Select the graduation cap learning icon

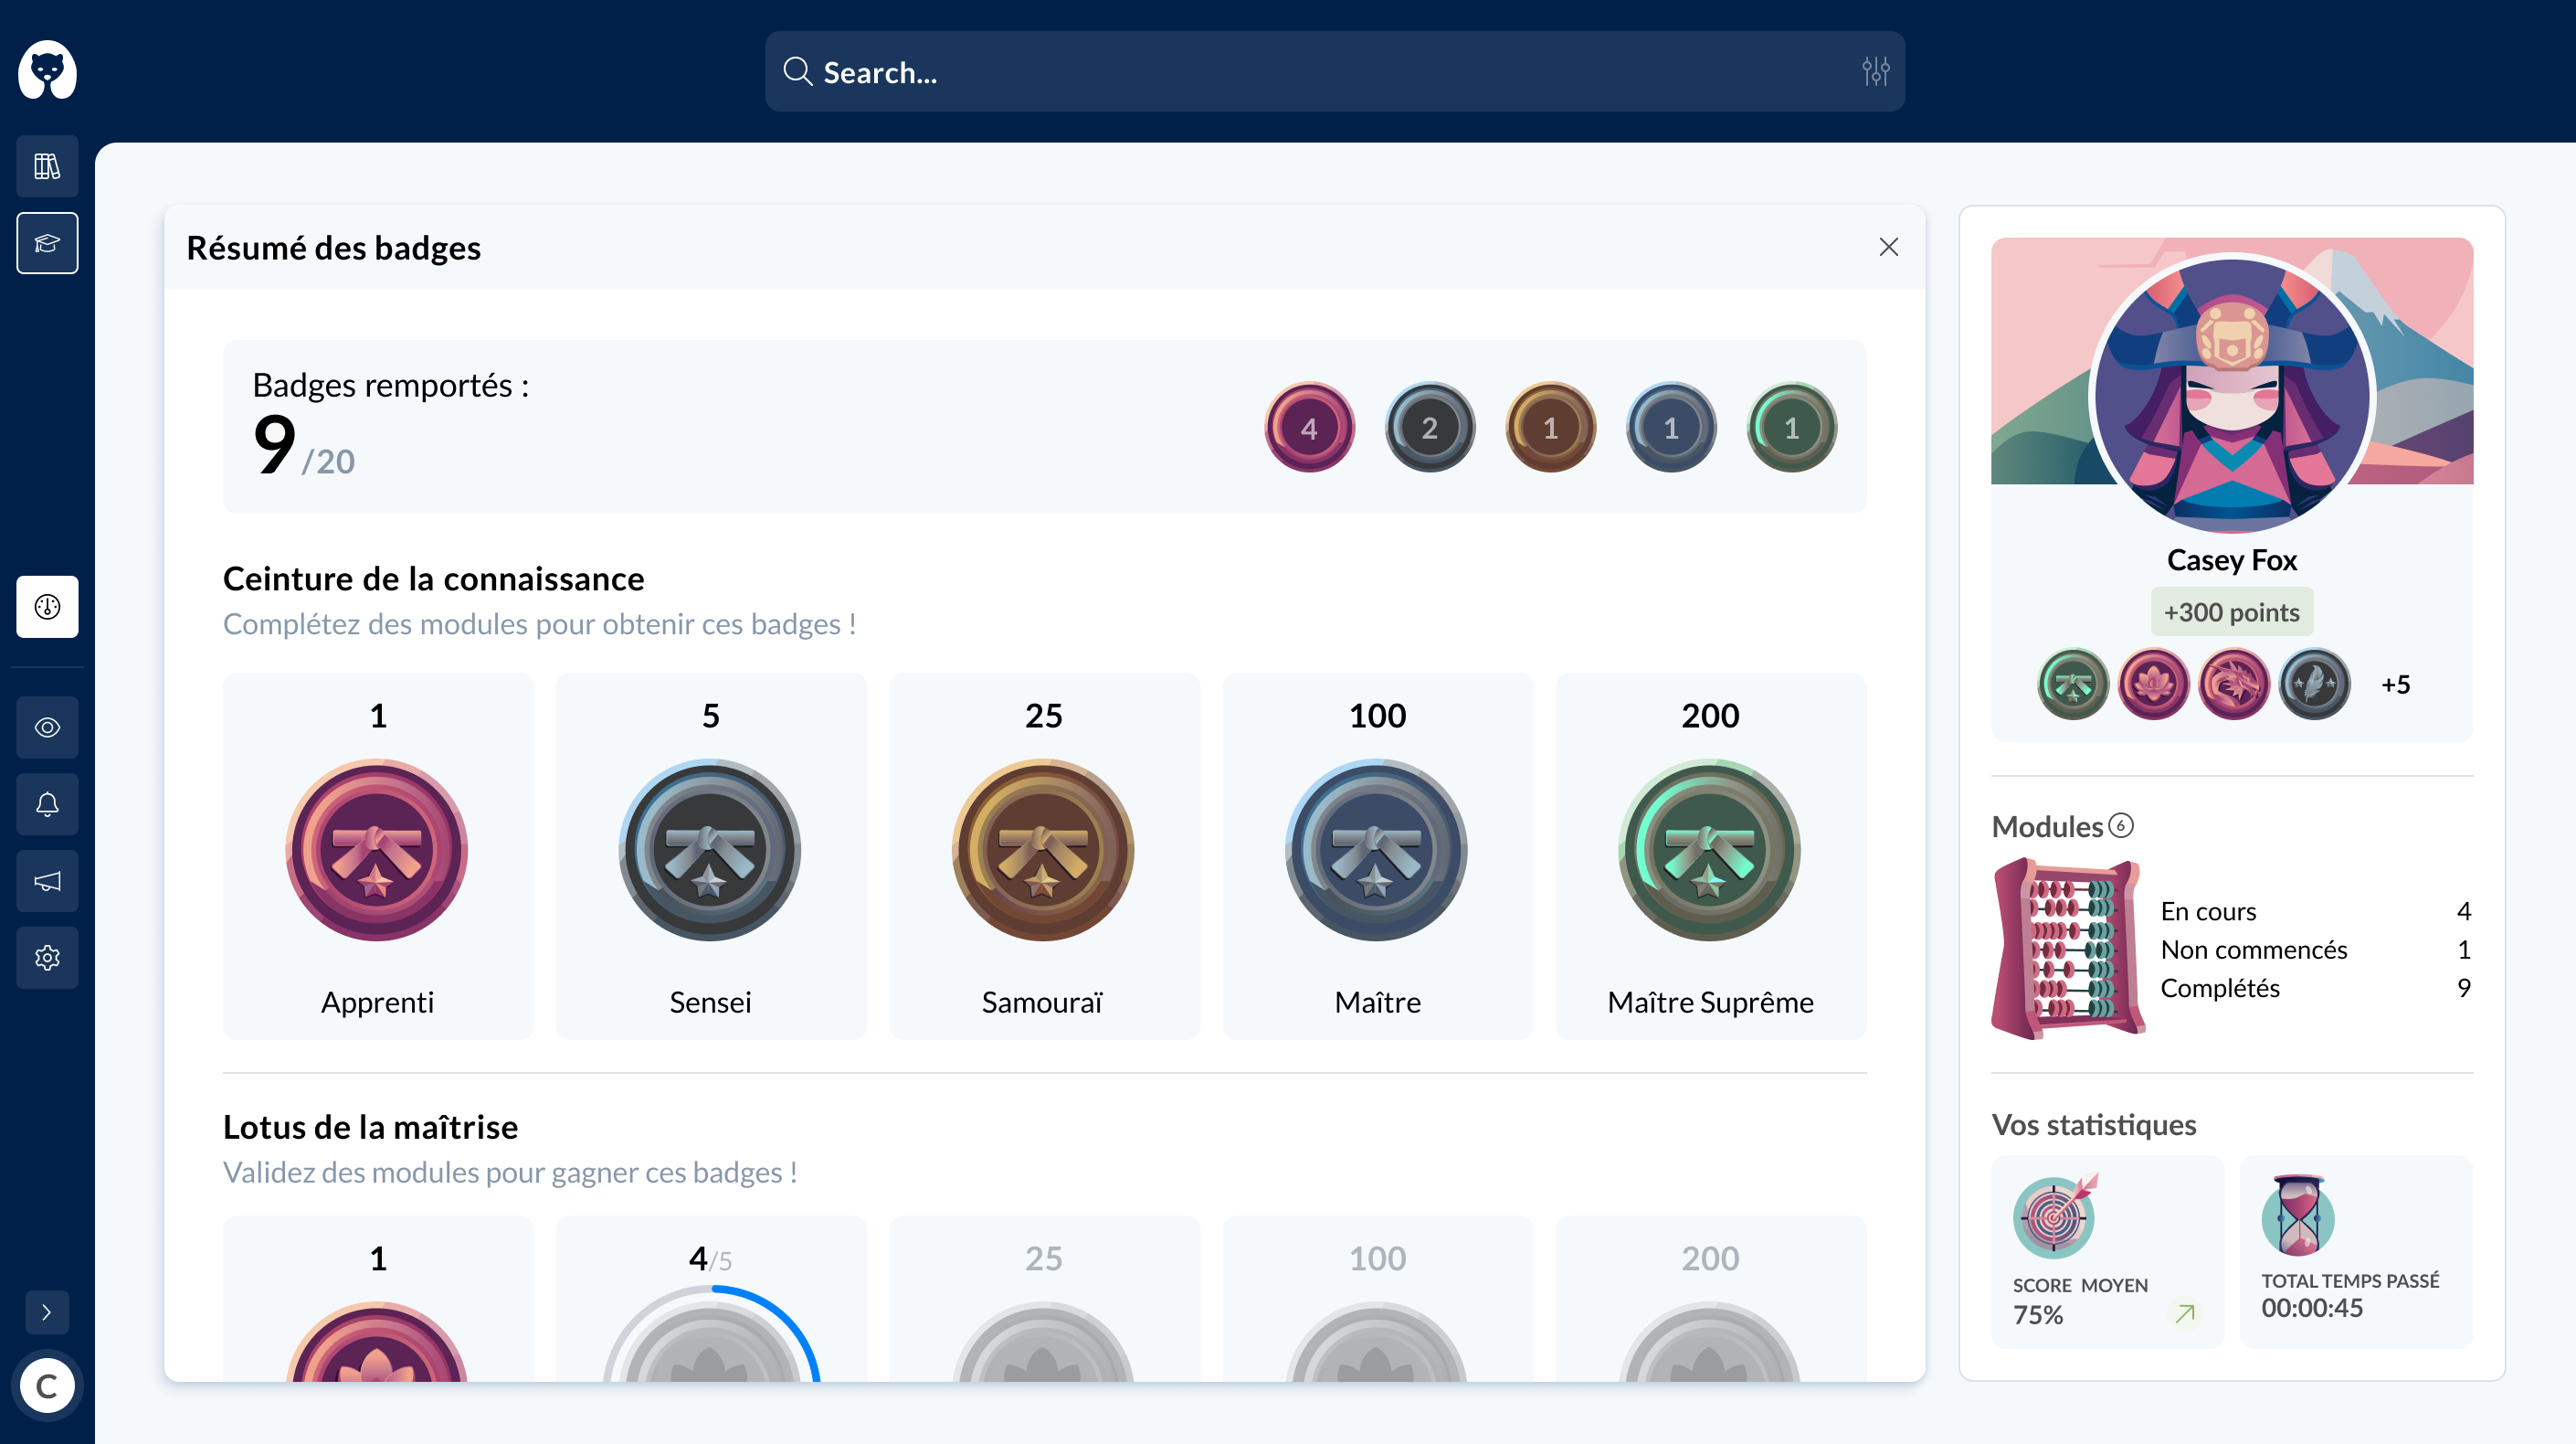pyautogui.click(x=47, y=243)
